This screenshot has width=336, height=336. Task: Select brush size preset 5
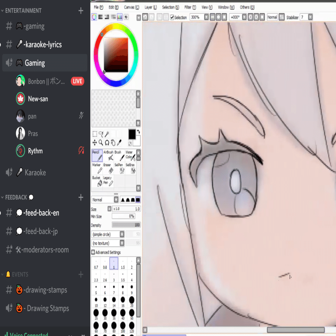[96, 289]
